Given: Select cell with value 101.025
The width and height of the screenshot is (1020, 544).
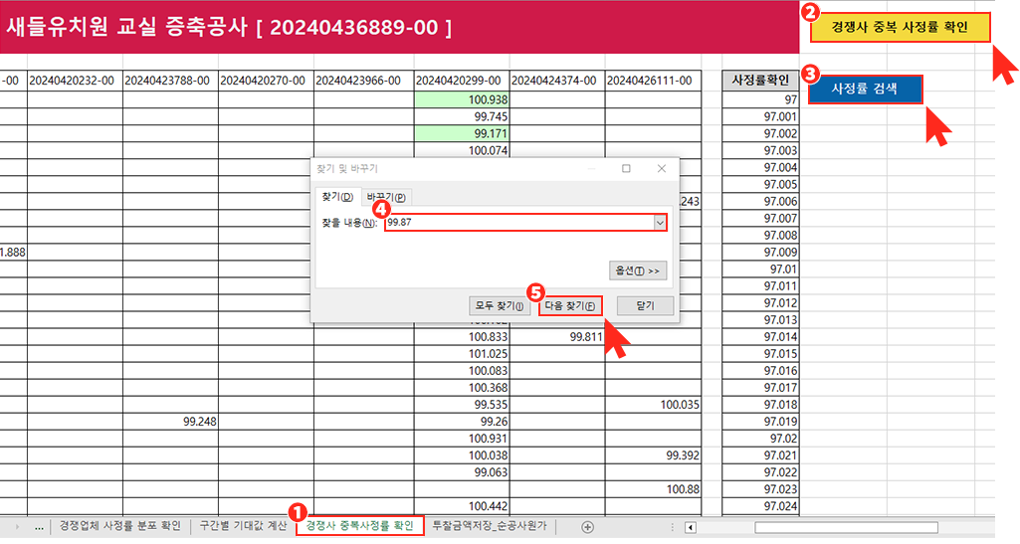Looking at the screenshot, I should pos(462,354).
